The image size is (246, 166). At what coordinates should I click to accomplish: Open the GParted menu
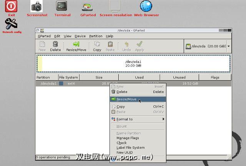tap(44, 36)
